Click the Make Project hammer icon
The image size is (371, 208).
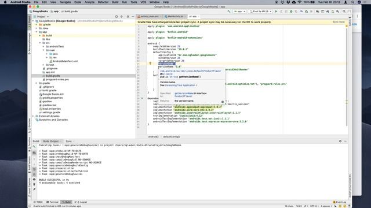point(229,12)
